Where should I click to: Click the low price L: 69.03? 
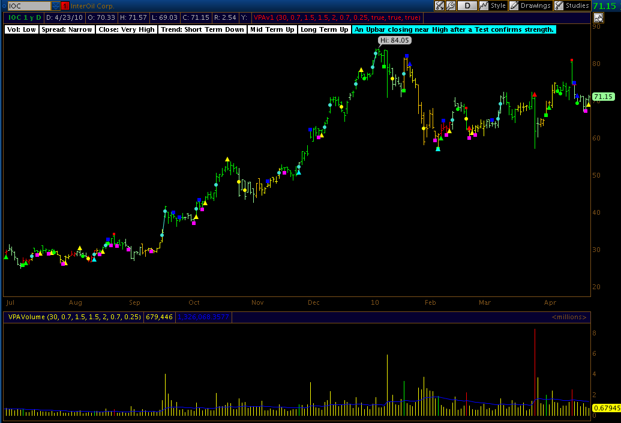165,17
